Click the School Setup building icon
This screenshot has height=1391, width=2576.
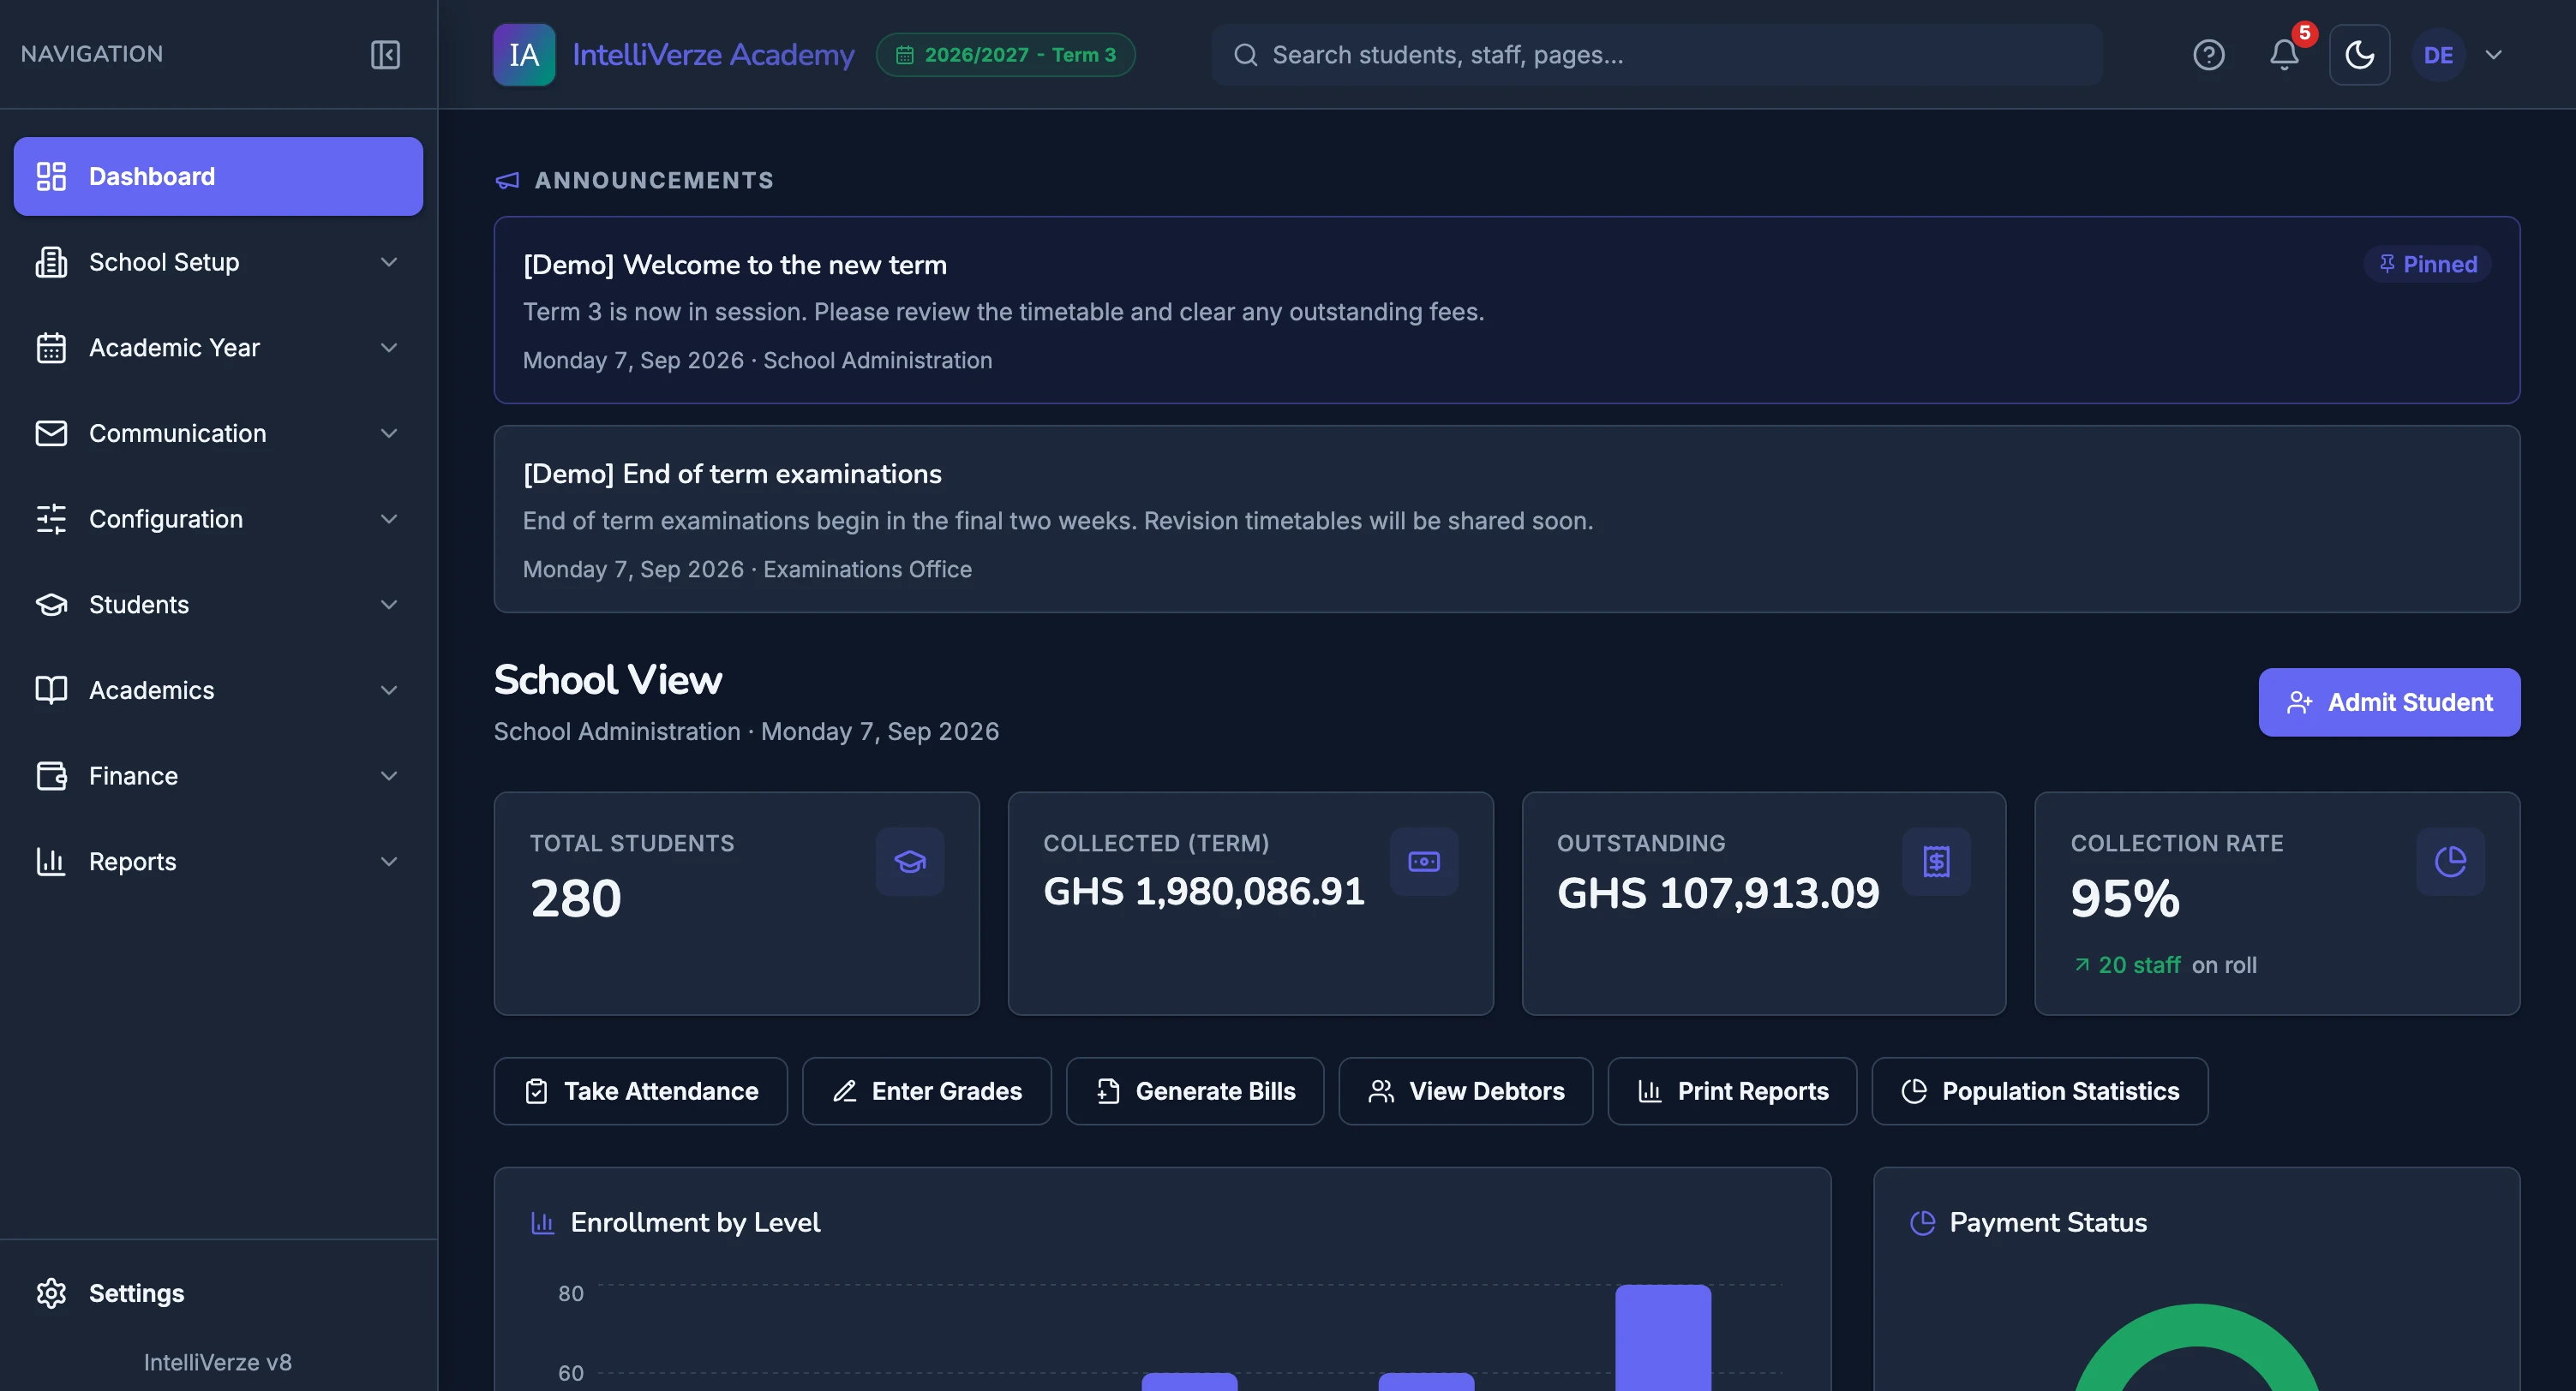coord(51,262)
